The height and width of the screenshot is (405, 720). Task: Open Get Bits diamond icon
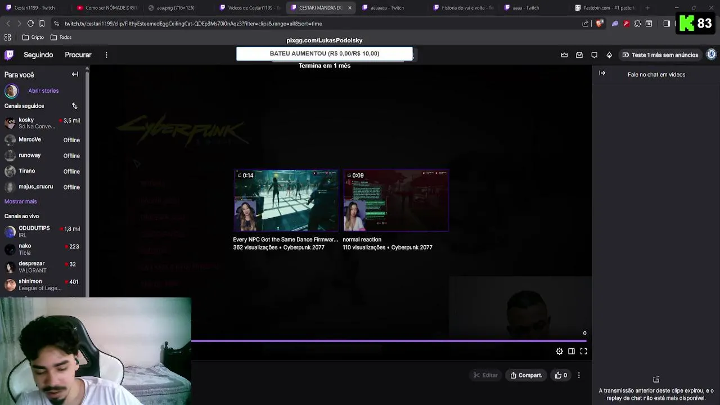pos(609,55)
